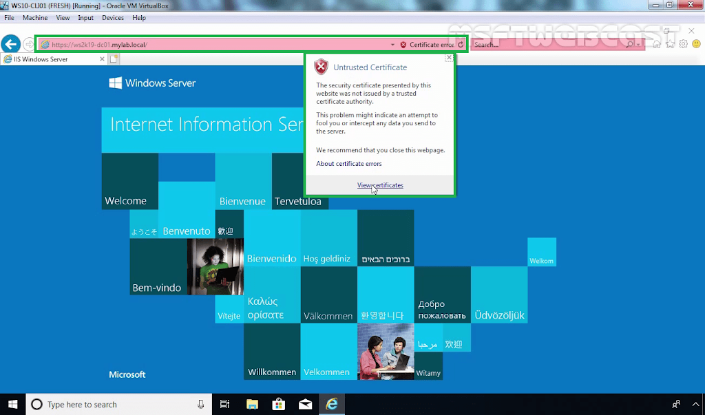Click the Vítejte tile

229,309
